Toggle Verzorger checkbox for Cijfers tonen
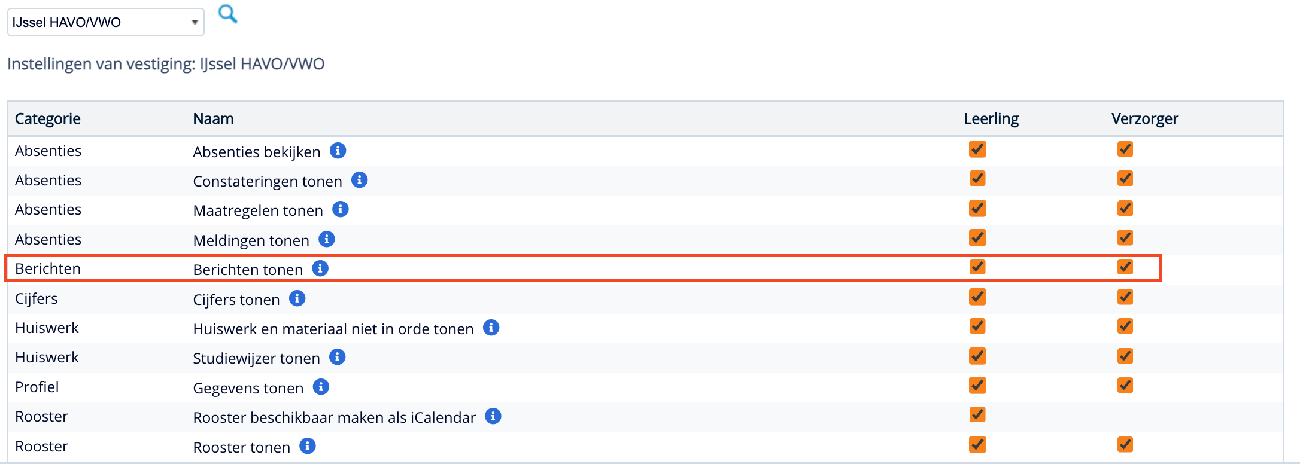 click(x=1125, y=297)
